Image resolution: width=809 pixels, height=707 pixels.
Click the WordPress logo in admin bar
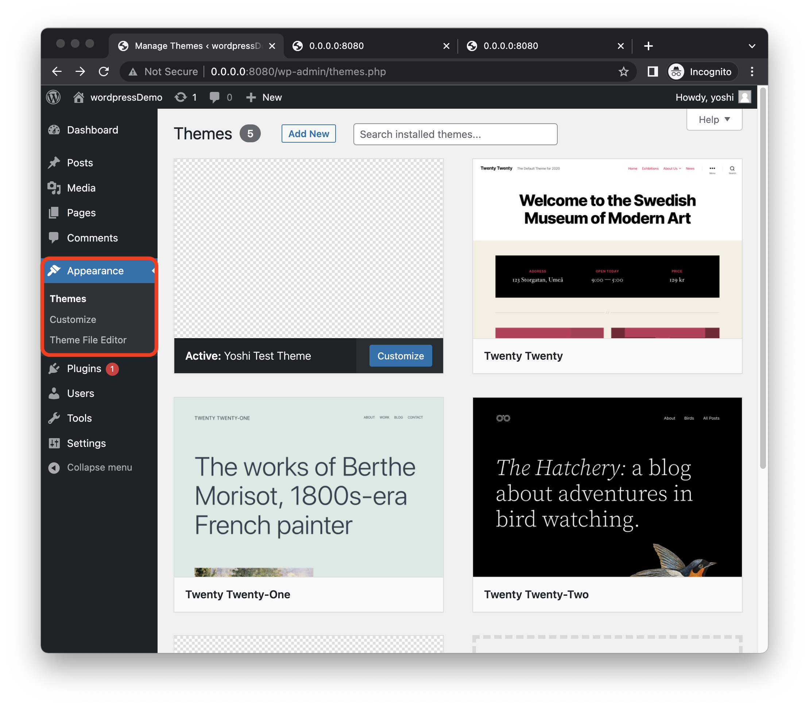pos(53,97)
